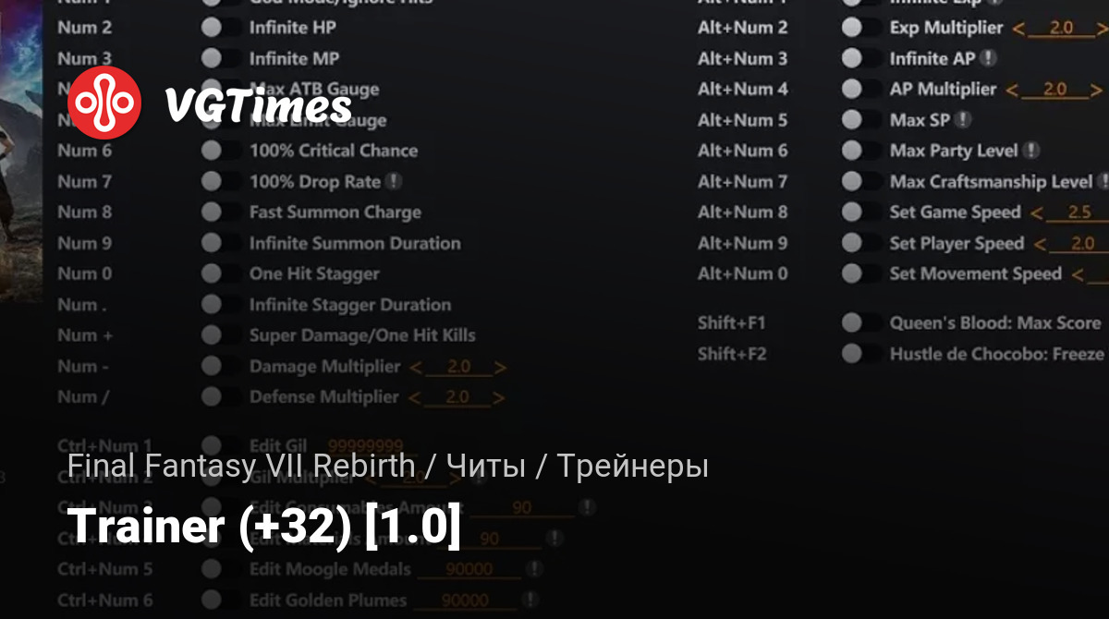Screen dimensions: 1109x619
Task: Click the info icon next to Max SP
Action: (x=963, y=120)
